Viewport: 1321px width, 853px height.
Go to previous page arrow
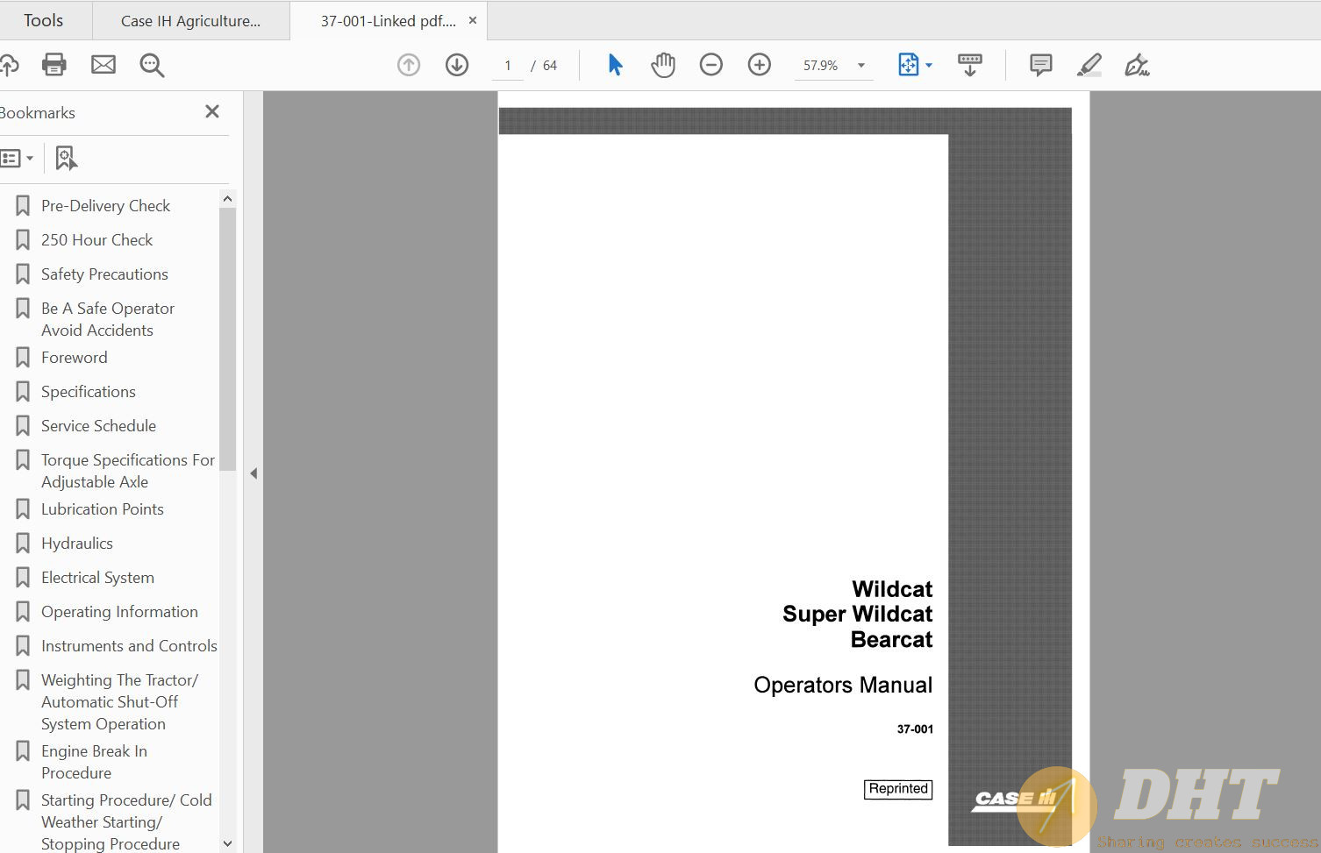409,65
